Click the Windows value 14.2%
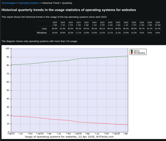The image size is (166, 141). pyautogui.click(x=102, y=33)
